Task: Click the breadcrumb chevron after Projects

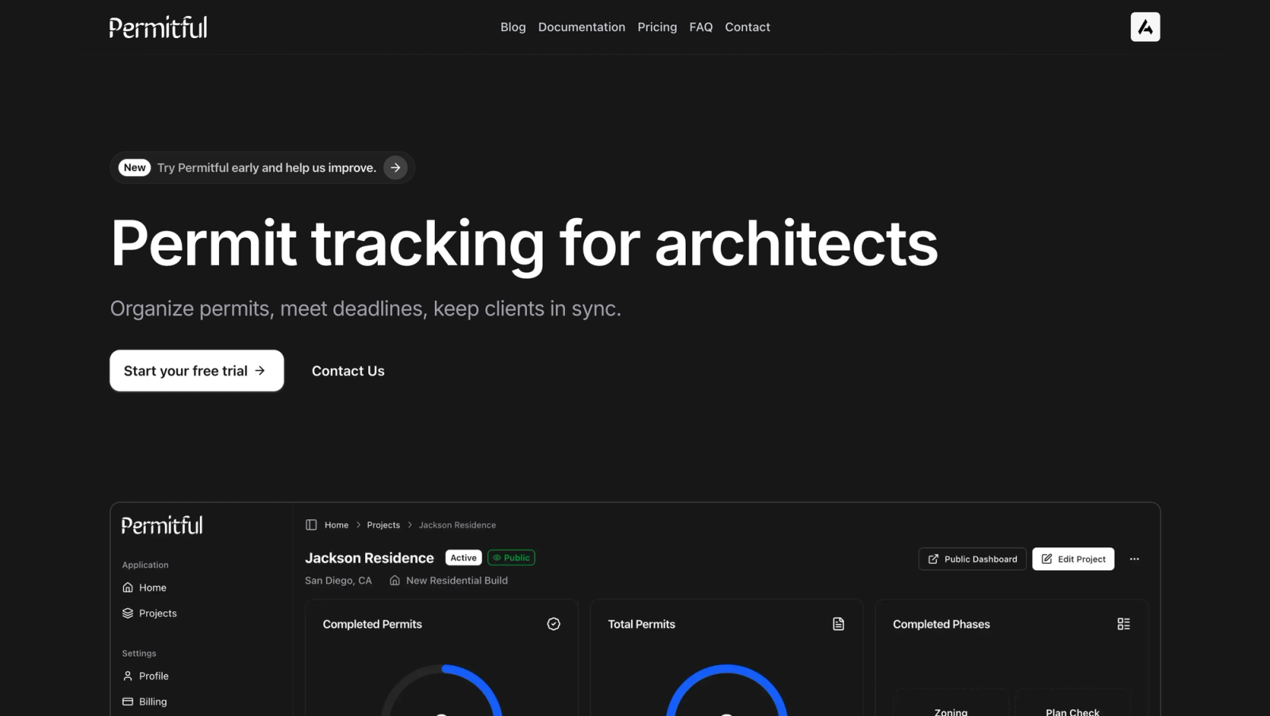Action: pos(410,525)
